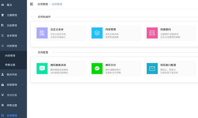This screenshot has width=198, height=118.
Task: Open the 微信支付 card title
Action: [x=110, y=65]
